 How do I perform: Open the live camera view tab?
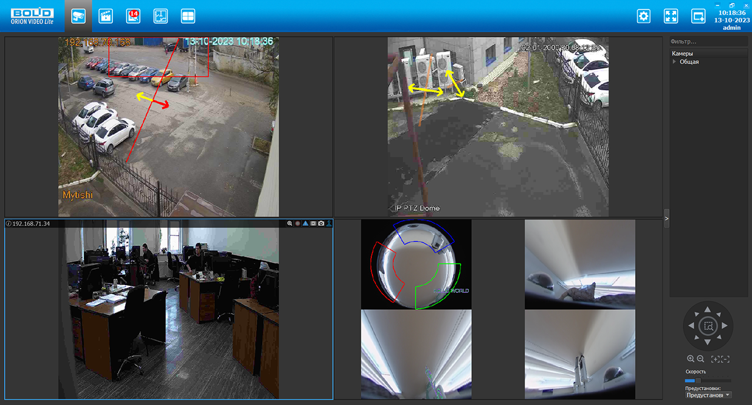tap(78, 16)
